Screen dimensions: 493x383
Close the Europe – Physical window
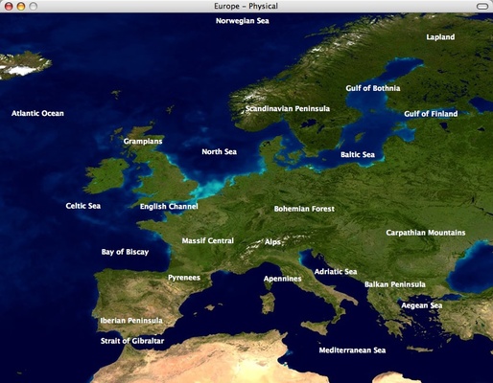(9, 6)
